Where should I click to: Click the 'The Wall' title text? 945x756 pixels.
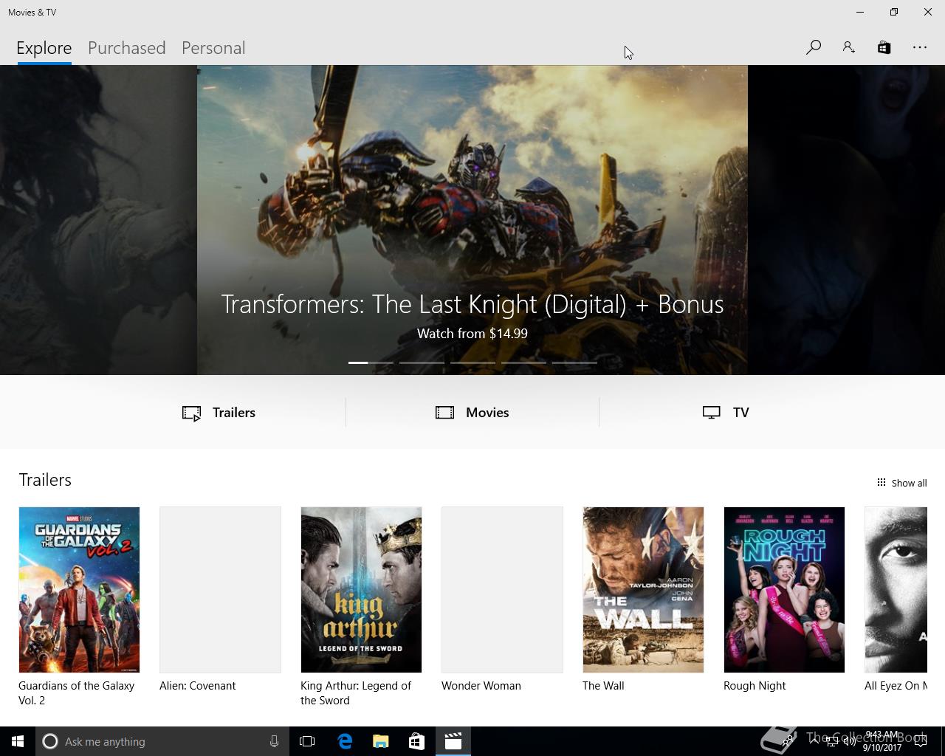coord(603,686)
